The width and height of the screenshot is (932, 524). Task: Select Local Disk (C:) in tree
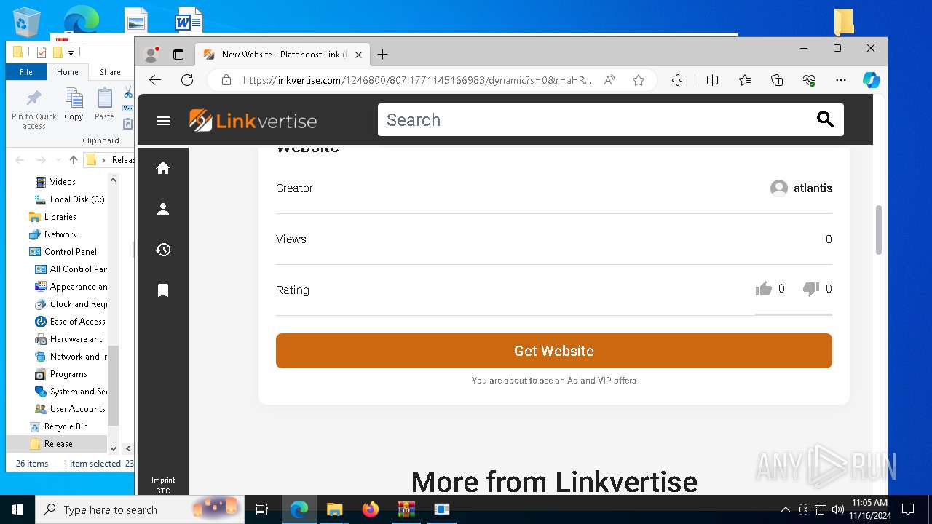pyautogui.click(x=77, y=199)
